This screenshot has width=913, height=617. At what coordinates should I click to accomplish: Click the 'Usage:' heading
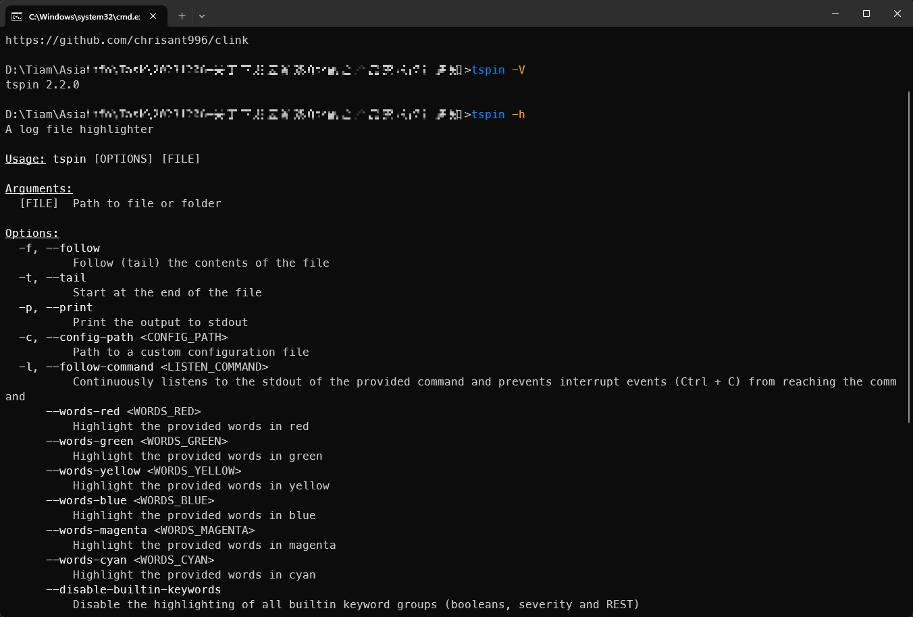coord(26,159)
